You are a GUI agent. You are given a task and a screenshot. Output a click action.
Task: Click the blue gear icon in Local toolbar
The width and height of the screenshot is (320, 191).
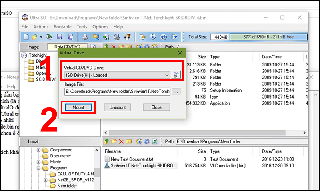tap(147, 141)
